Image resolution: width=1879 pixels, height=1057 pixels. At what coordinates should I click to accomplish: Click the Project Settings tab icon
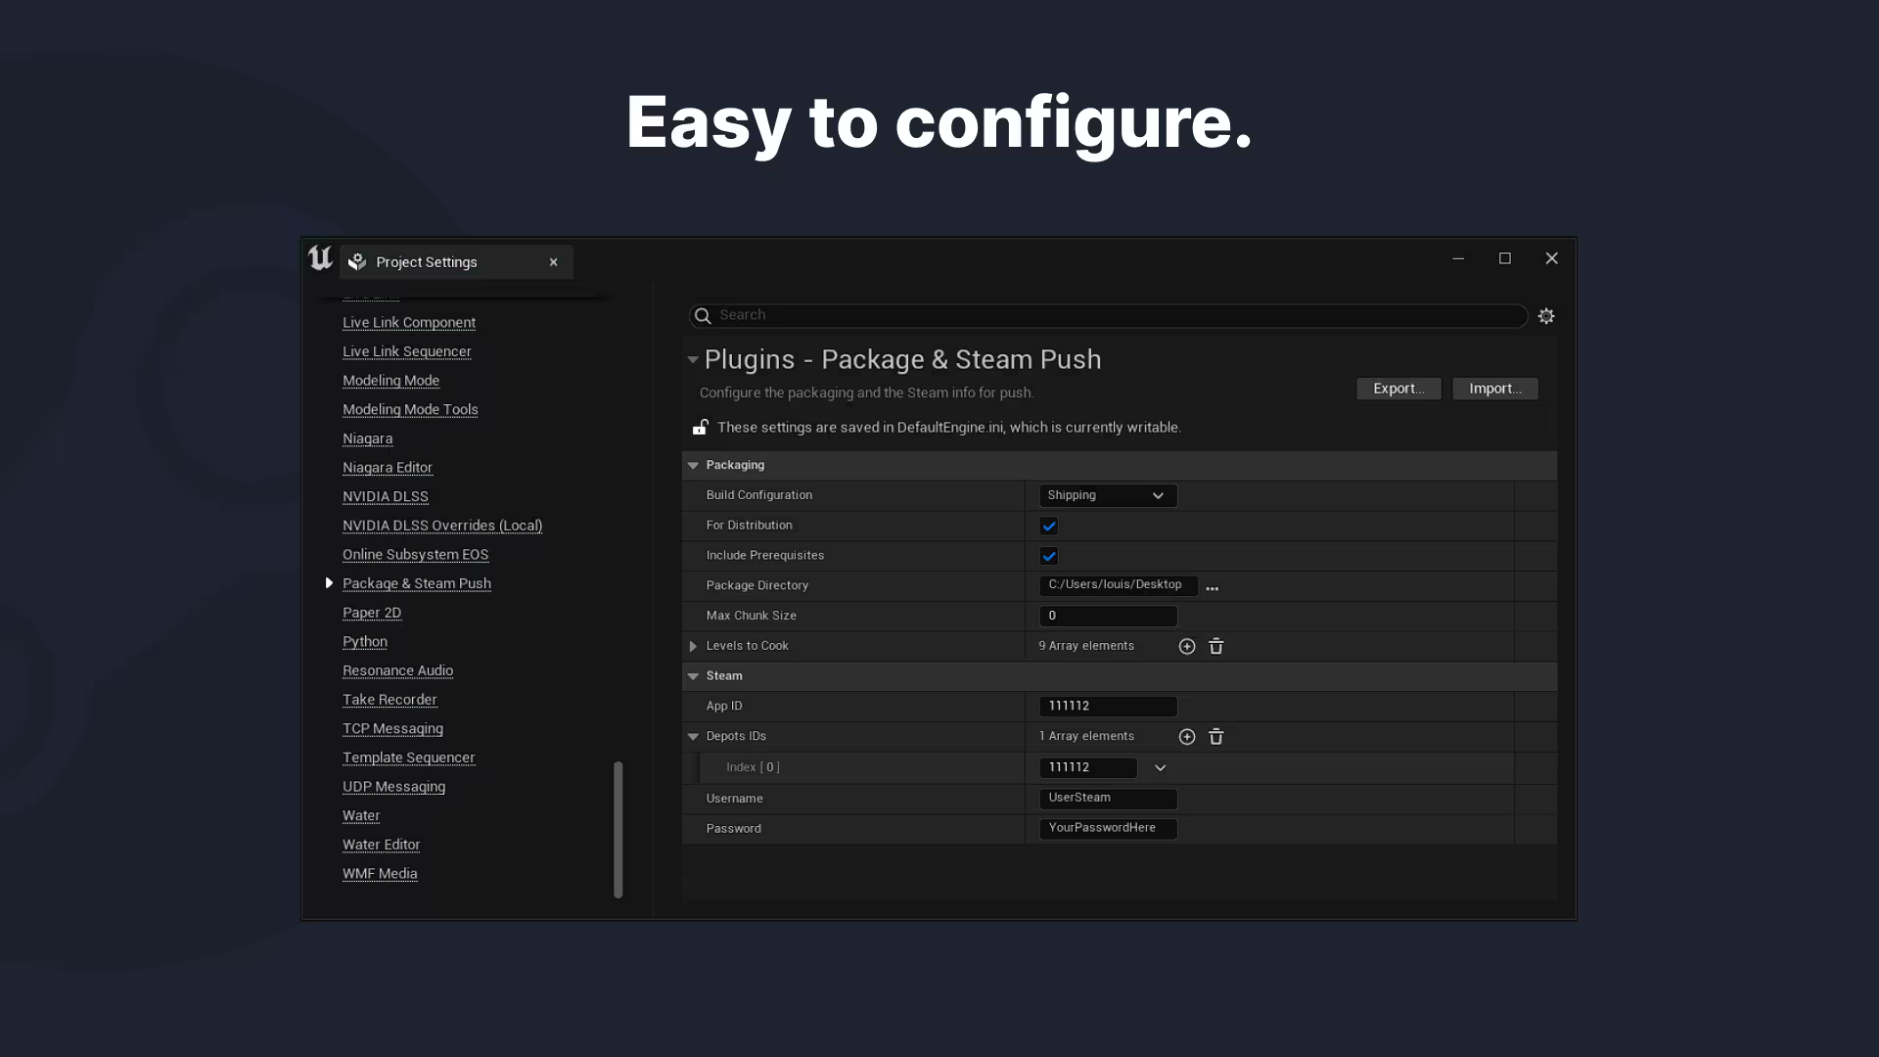click(357, 262)
